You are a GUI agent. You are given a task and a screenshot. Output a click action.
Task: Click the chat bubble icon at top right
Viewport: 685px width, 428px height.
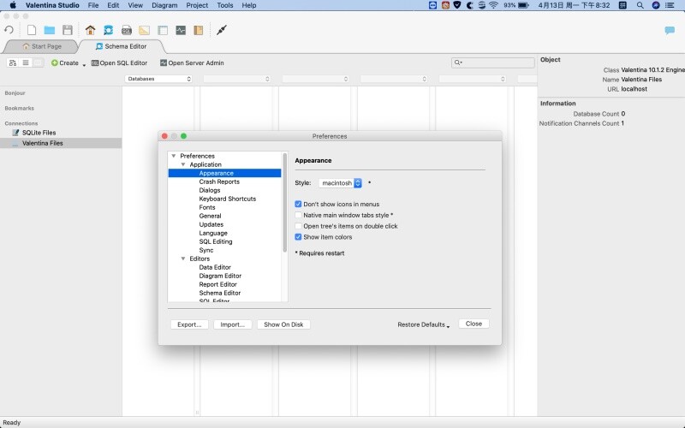[x=670, y=30]
